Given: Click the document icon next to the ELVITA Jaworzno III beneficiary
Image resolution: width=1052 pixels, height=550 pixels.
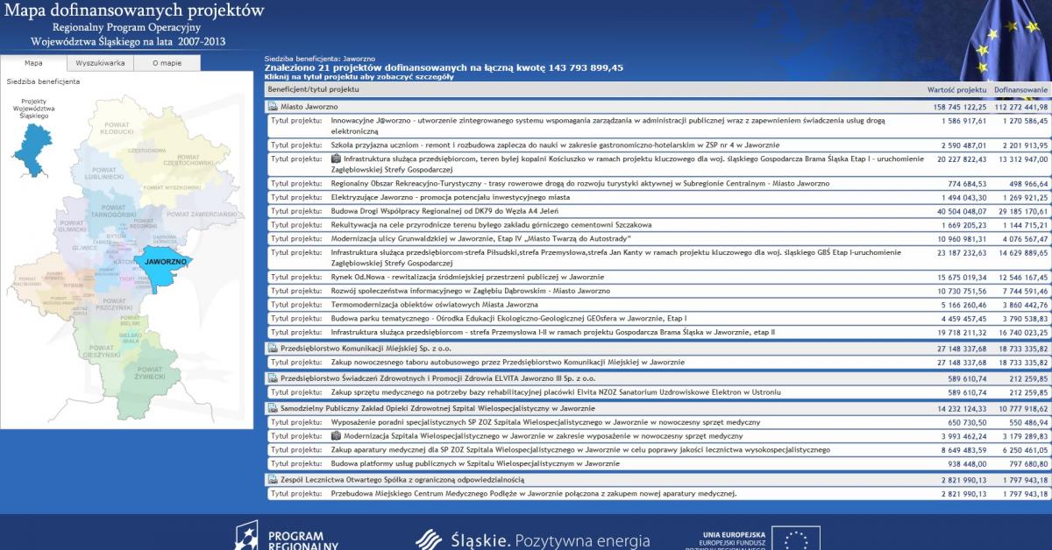Looking at the screenshot, I should coord(273,378).
